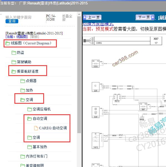Click the CAREG document file icon
Image resolution: width=166 pixels, height=167 pixels.
pos(36,128)
